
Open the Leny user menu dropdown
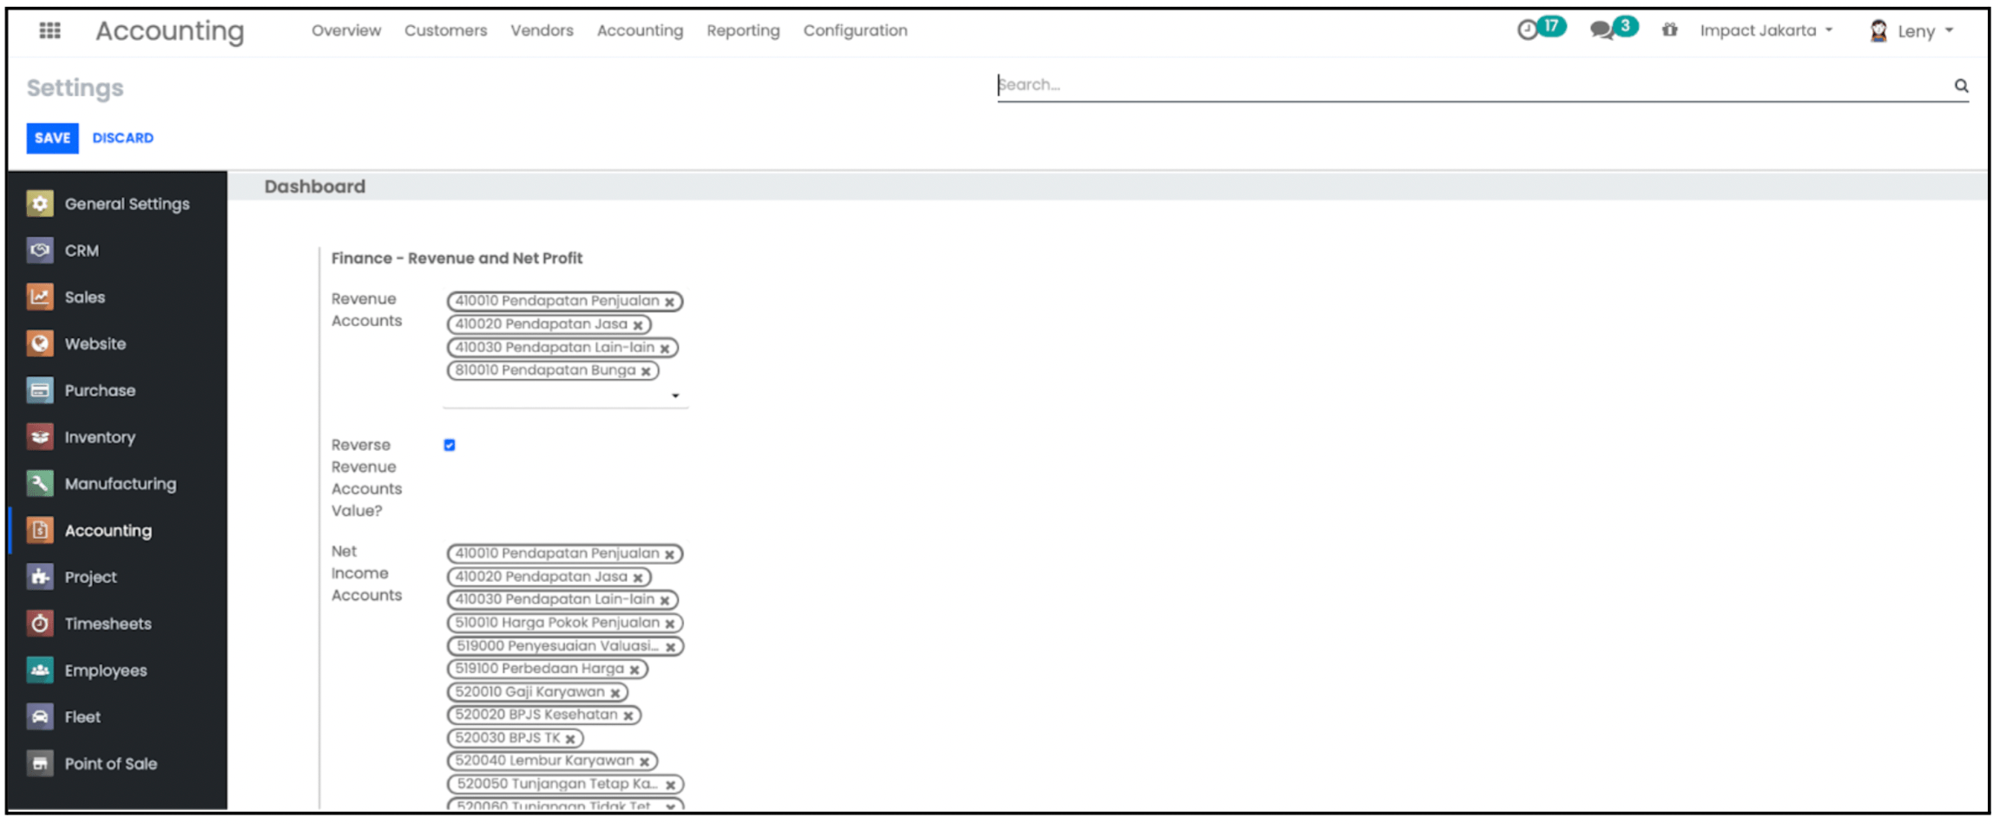coord(1924,31)
